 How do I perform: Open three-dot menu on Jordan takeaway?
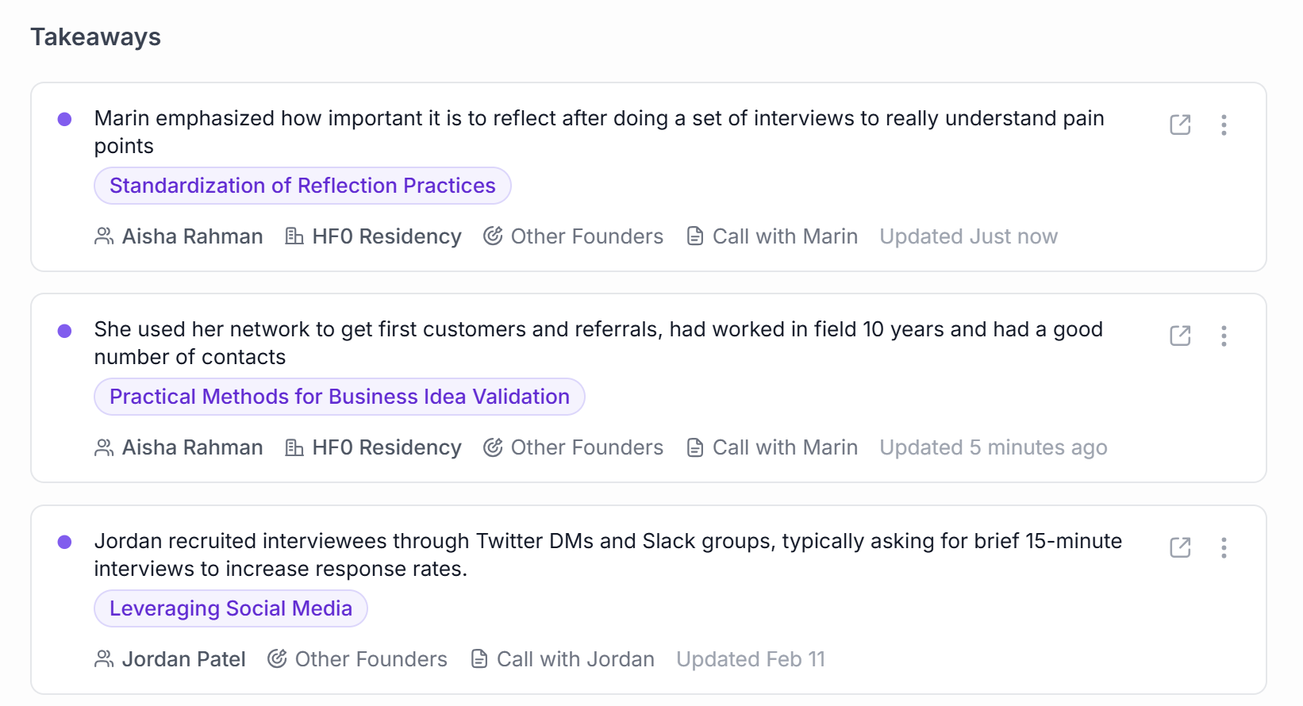[x=1224, y=547]
